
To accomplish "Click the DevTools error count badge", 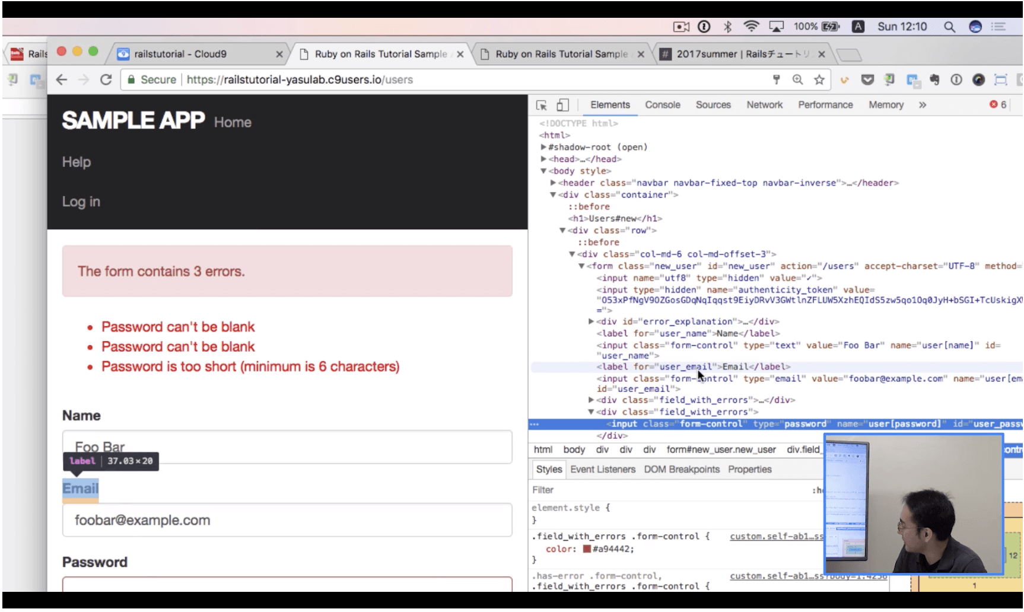I will tap(998, 105).
